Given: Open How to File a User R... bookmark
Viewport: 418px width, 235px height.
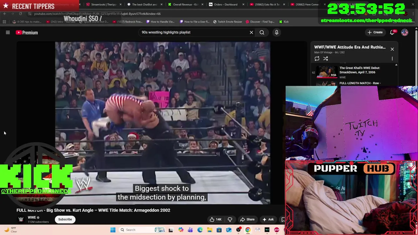Looking at the screenshot, I should coord(195,22).
